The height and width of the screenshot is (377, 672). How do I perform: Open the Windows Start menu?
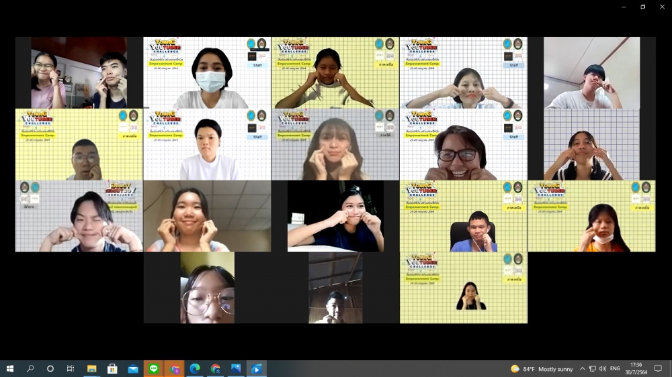click(x=9, y=368)
